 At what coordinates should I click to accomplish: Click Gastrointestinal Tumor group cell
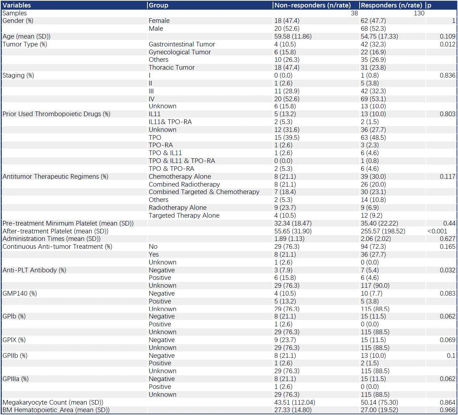click(182, 44)
